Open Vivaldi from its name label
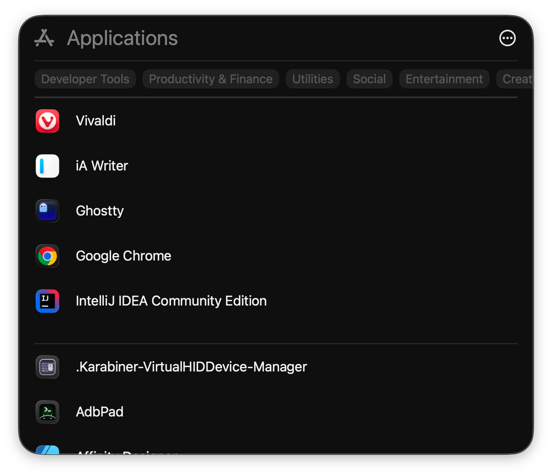The width and height of the screenshot is (552, 476). pos(96,121)
